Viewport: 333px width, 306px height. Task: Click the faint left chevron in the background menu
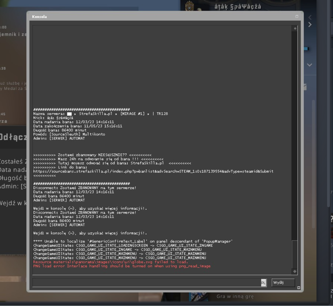tap(310, 17)
